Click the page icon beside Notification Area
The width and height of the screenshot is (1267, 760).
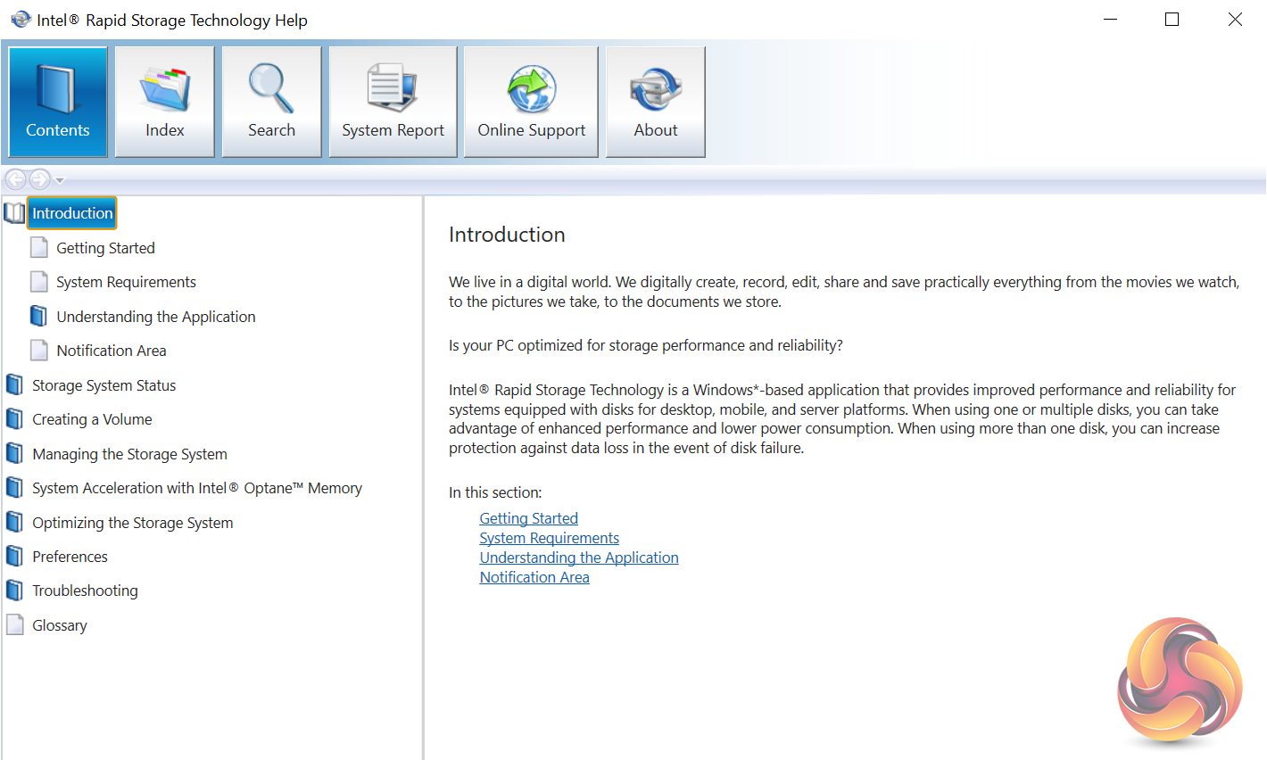pos(38,351)
